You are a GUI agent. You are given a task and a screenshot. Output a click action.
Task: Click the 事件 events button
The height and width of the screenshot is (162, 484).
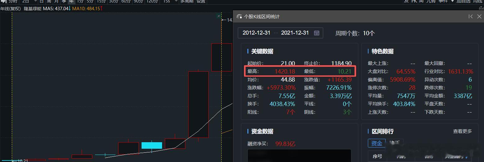[x=443, y=1]
